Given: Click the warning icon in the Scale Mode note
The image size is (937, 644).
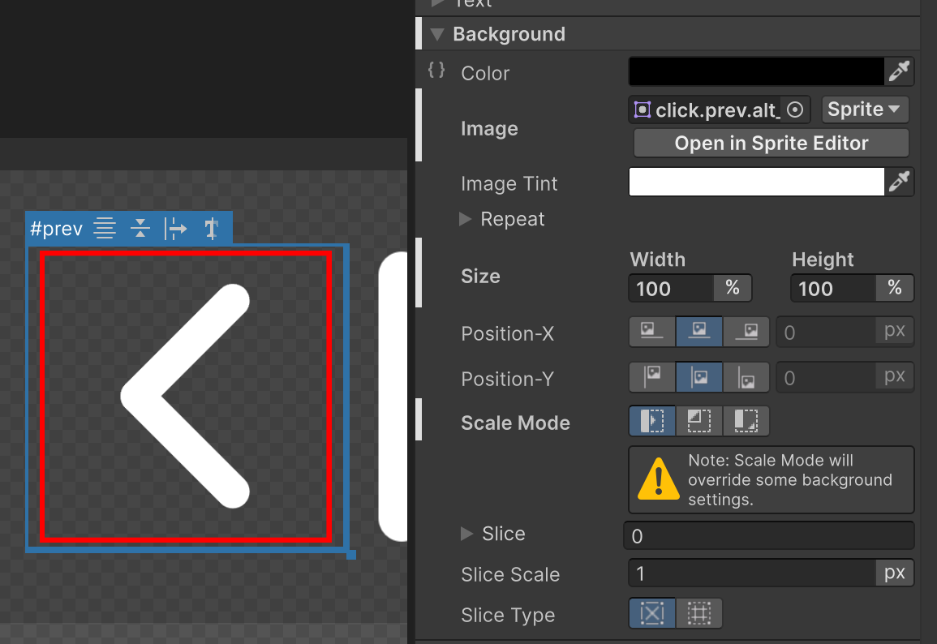Looking at the screenshot, I should tap(660, 479).
